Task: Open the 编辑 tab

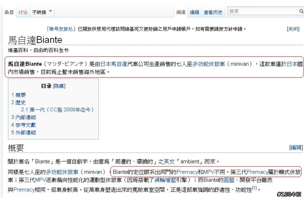Action: 194,12
